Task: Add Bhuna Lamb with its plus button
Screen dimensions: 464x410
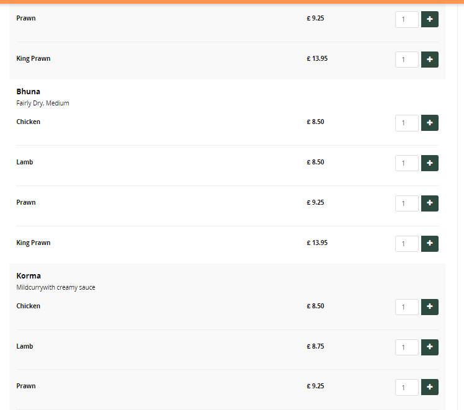Action: 430,163
